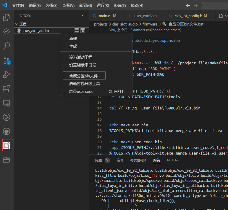The height and width of the screenshot is (210, 228).
Task: Open the 帮助(H) menu
Action: pyautogui.click(x=137, y=6)
